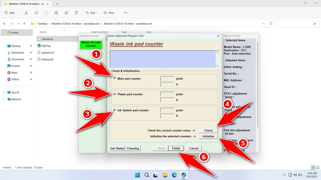Image resolution: width=321 pixels, height=180 pixels.
Task: Open clock and date in taskbar
Action: point(311,175)
